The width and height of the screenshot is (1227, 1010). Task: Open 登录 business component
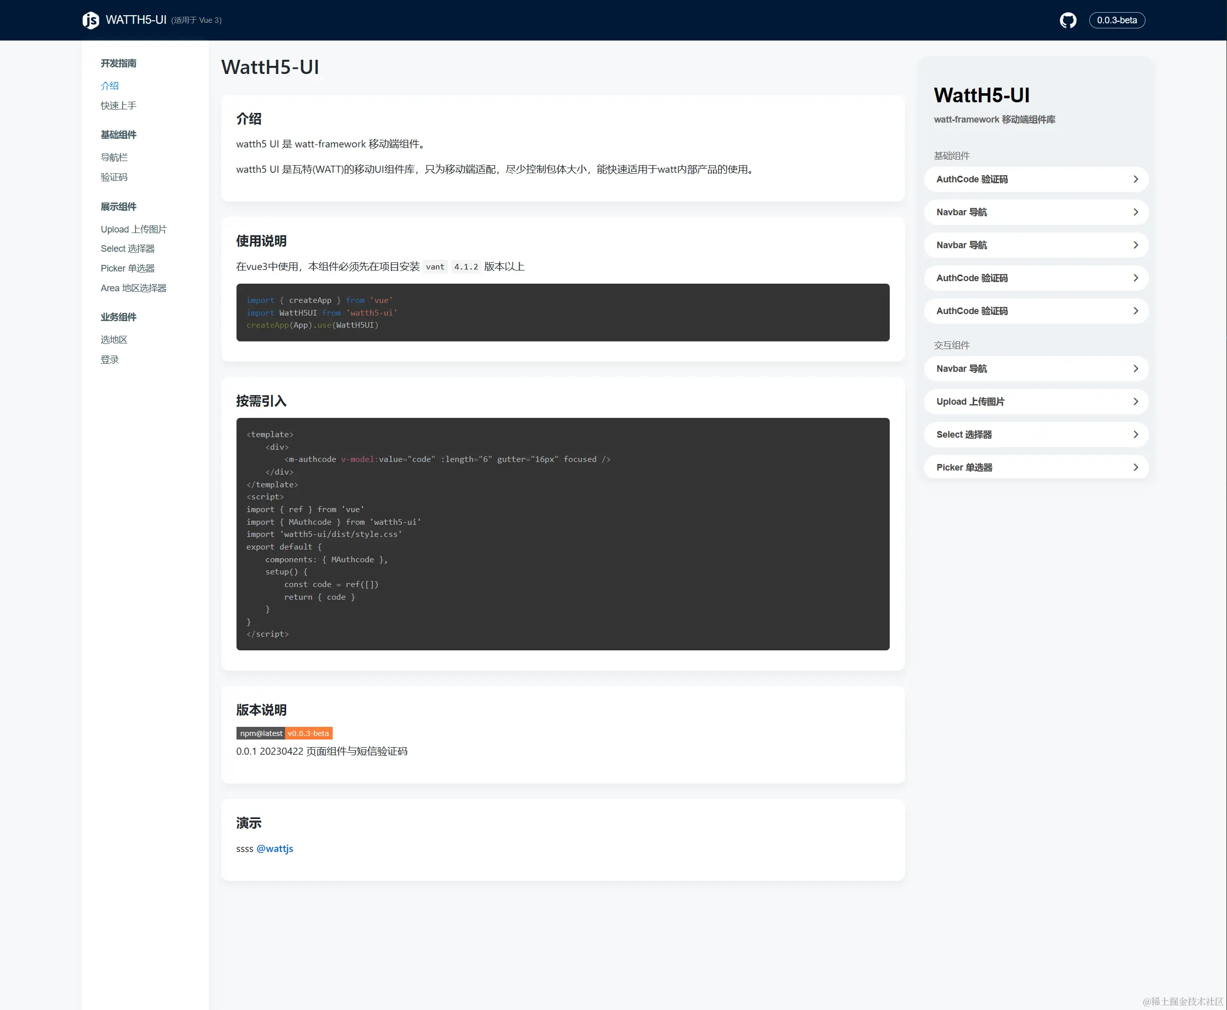coord(110,359)
